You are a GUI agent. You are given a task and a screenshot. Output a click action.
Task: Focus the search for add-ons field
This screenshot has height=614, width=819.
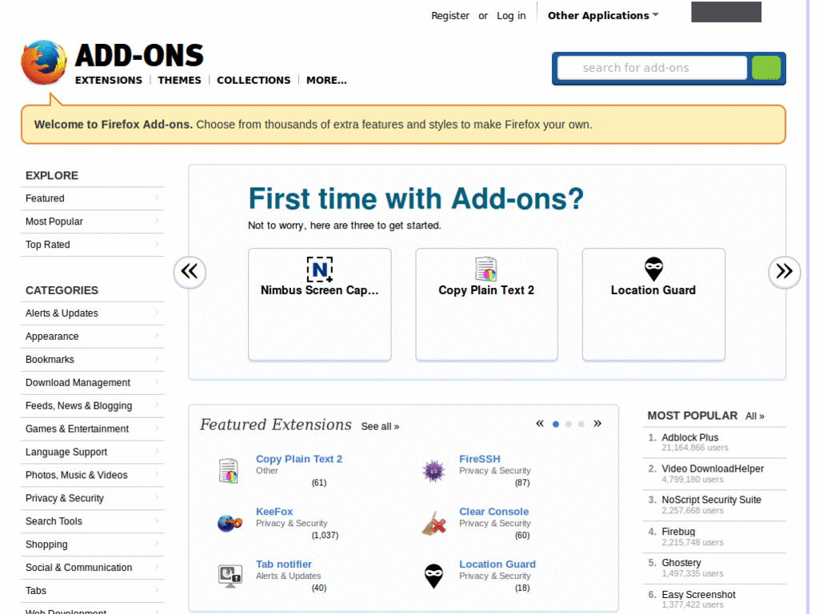(651, 68)
